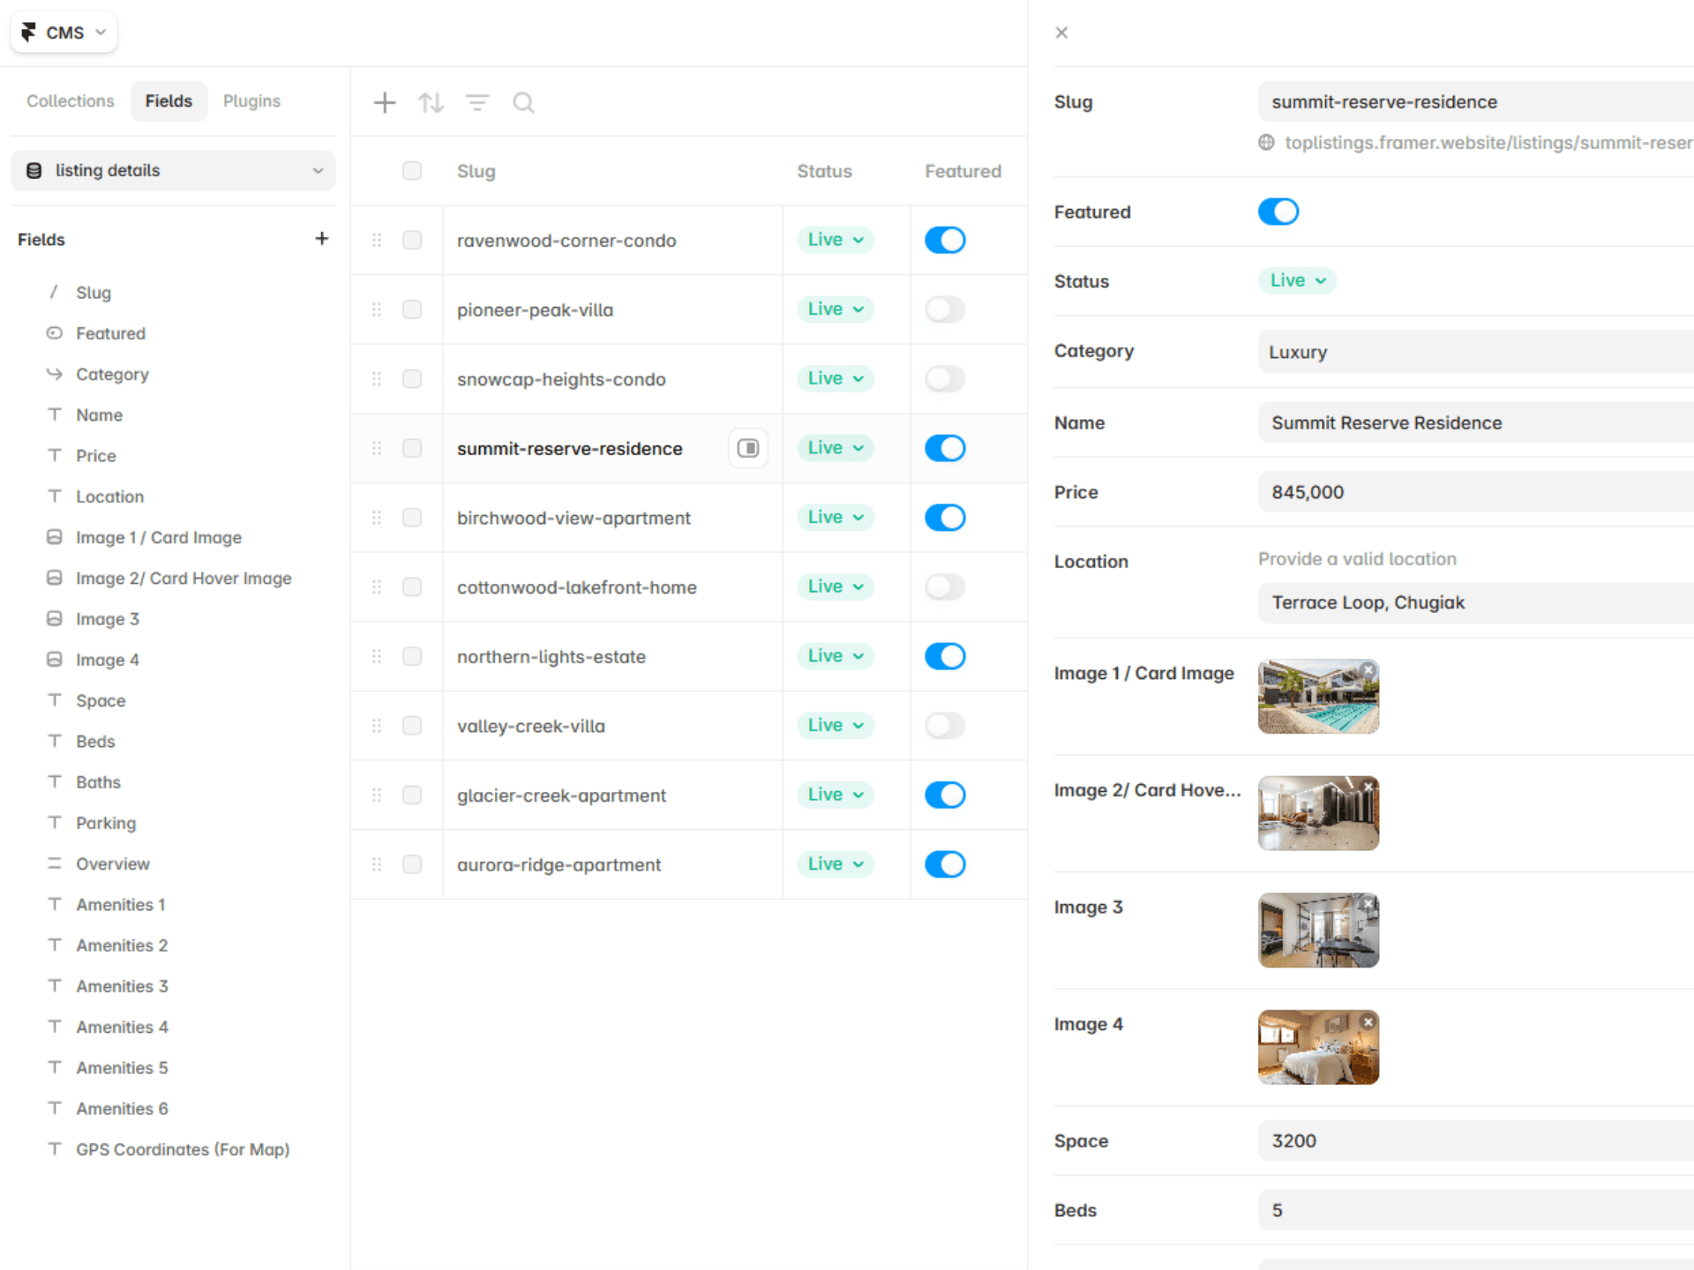Select checkbox for birchwood-view-apartment
The image size is (1694, 1270).
tap(412, 518)
